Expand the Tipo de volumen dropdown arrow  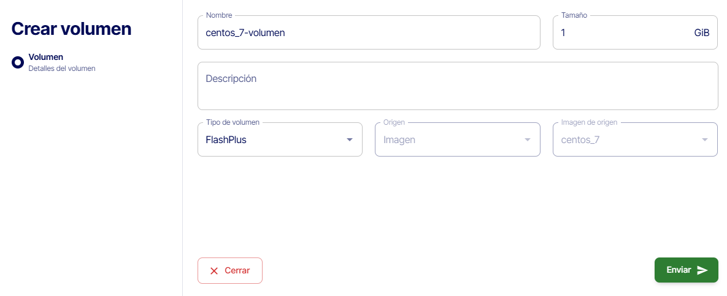350,140
